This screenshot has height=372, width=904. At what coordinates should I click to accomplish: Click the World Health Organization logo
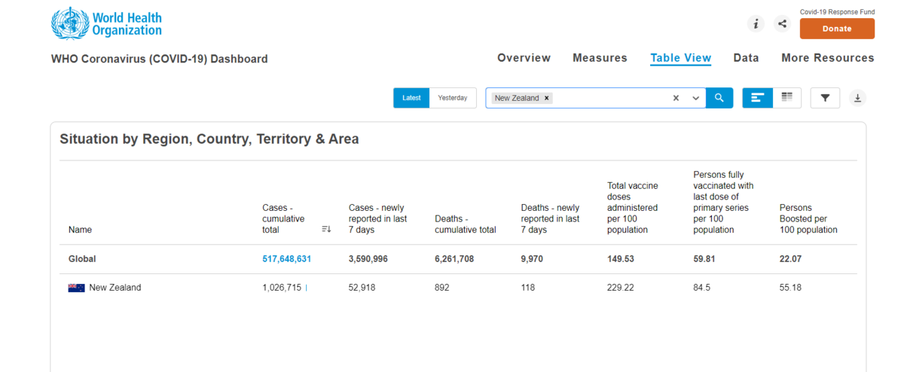(x=107, y=23)
